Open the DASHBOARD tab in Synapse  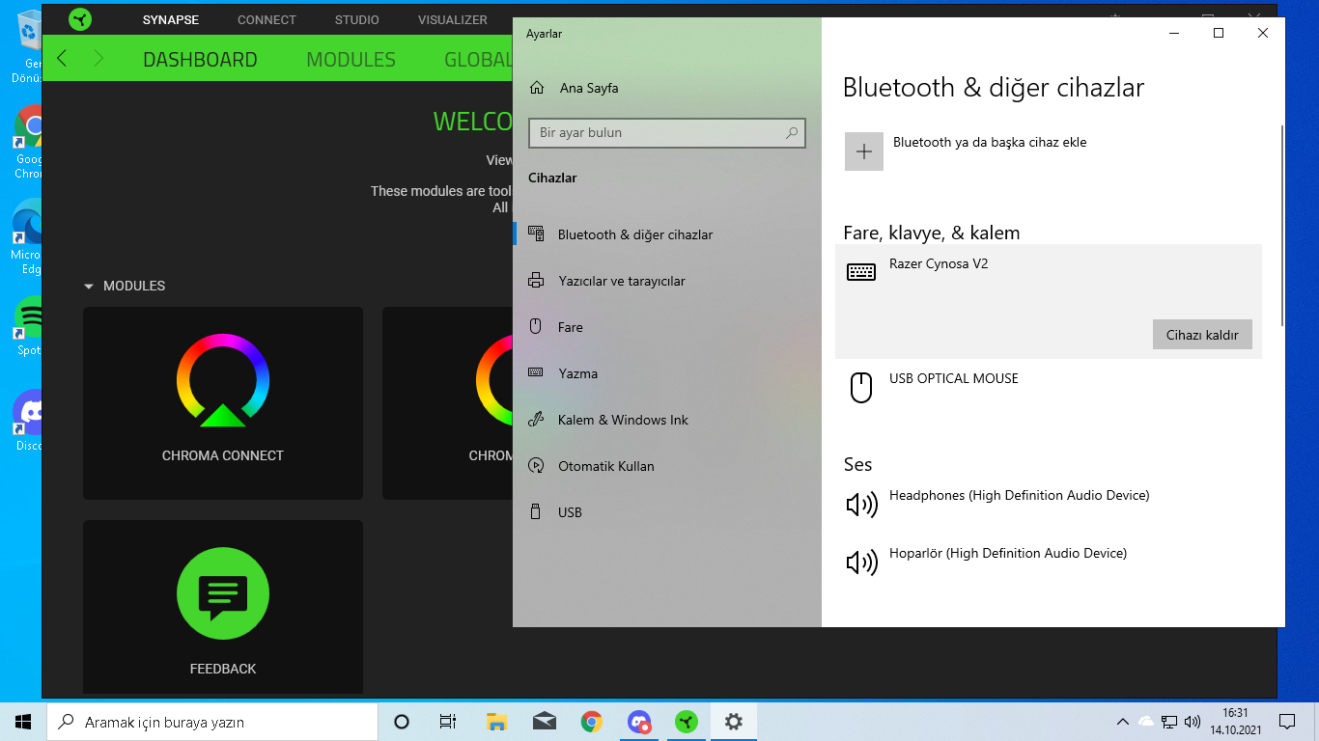click(x=200, y=59)
